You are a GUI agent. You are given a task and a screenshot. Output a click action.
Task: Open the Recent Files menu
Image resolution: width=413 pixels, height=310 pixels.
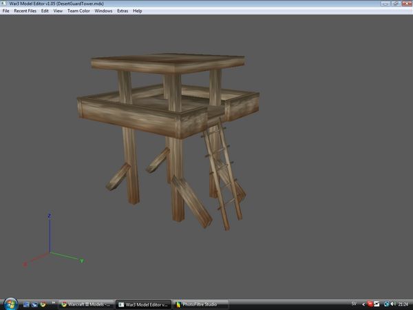[25, 11]
